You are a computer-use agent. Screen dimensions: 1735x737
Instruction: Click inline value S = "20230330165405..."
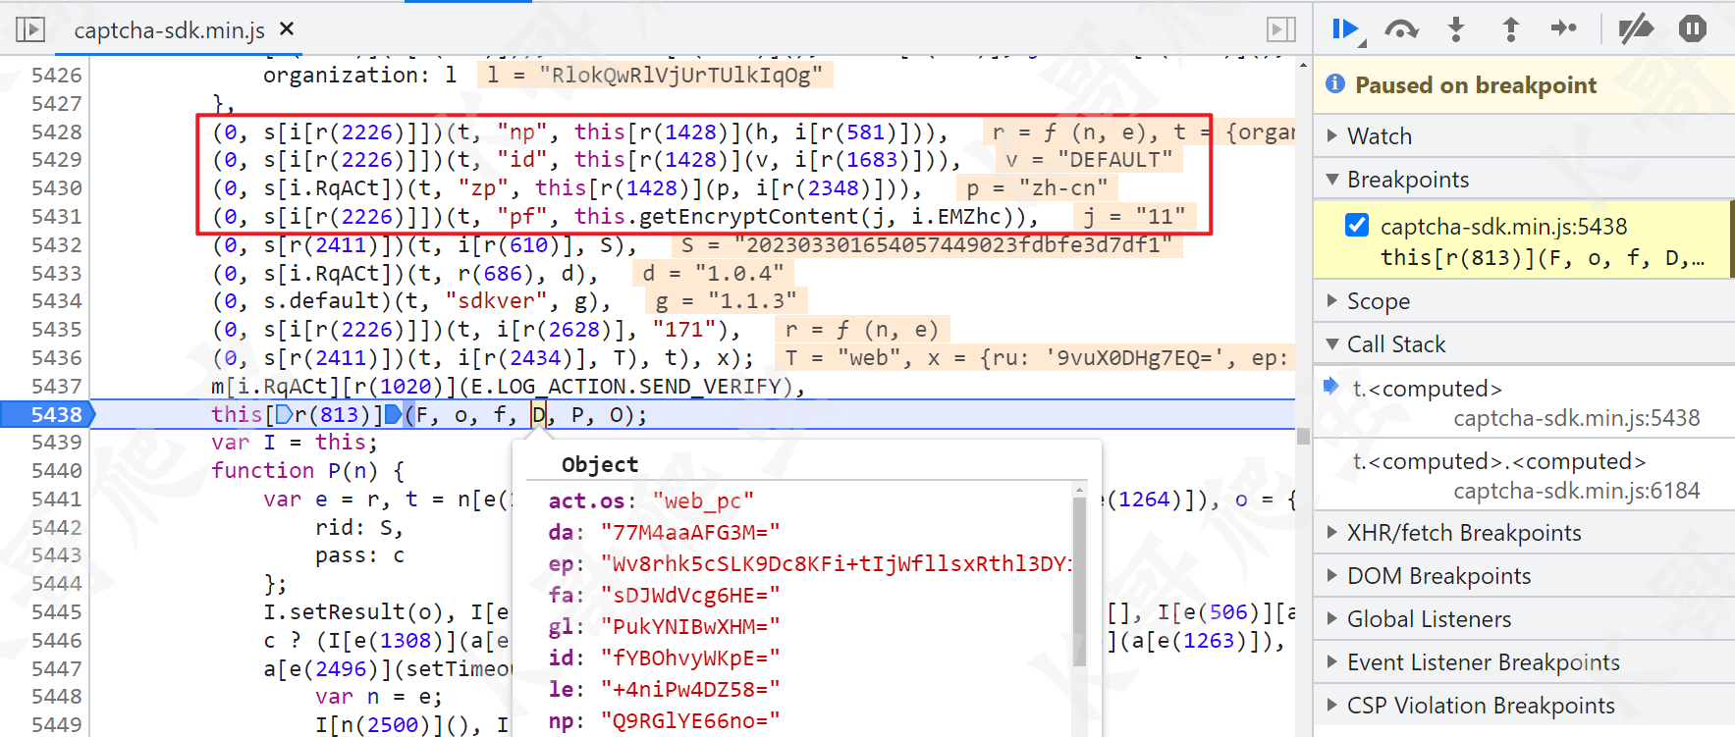point(927,245)
